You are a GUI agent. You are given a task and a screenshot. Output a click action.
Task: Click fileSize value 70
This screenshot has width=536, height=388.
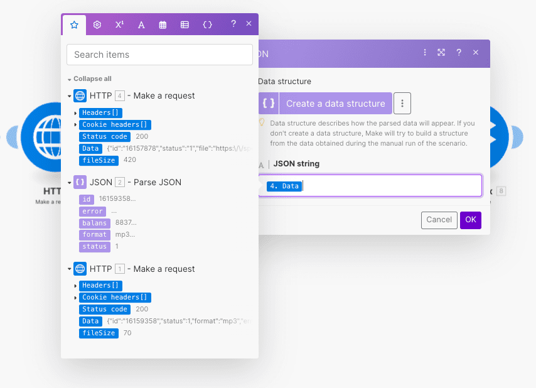click(127, 333)
